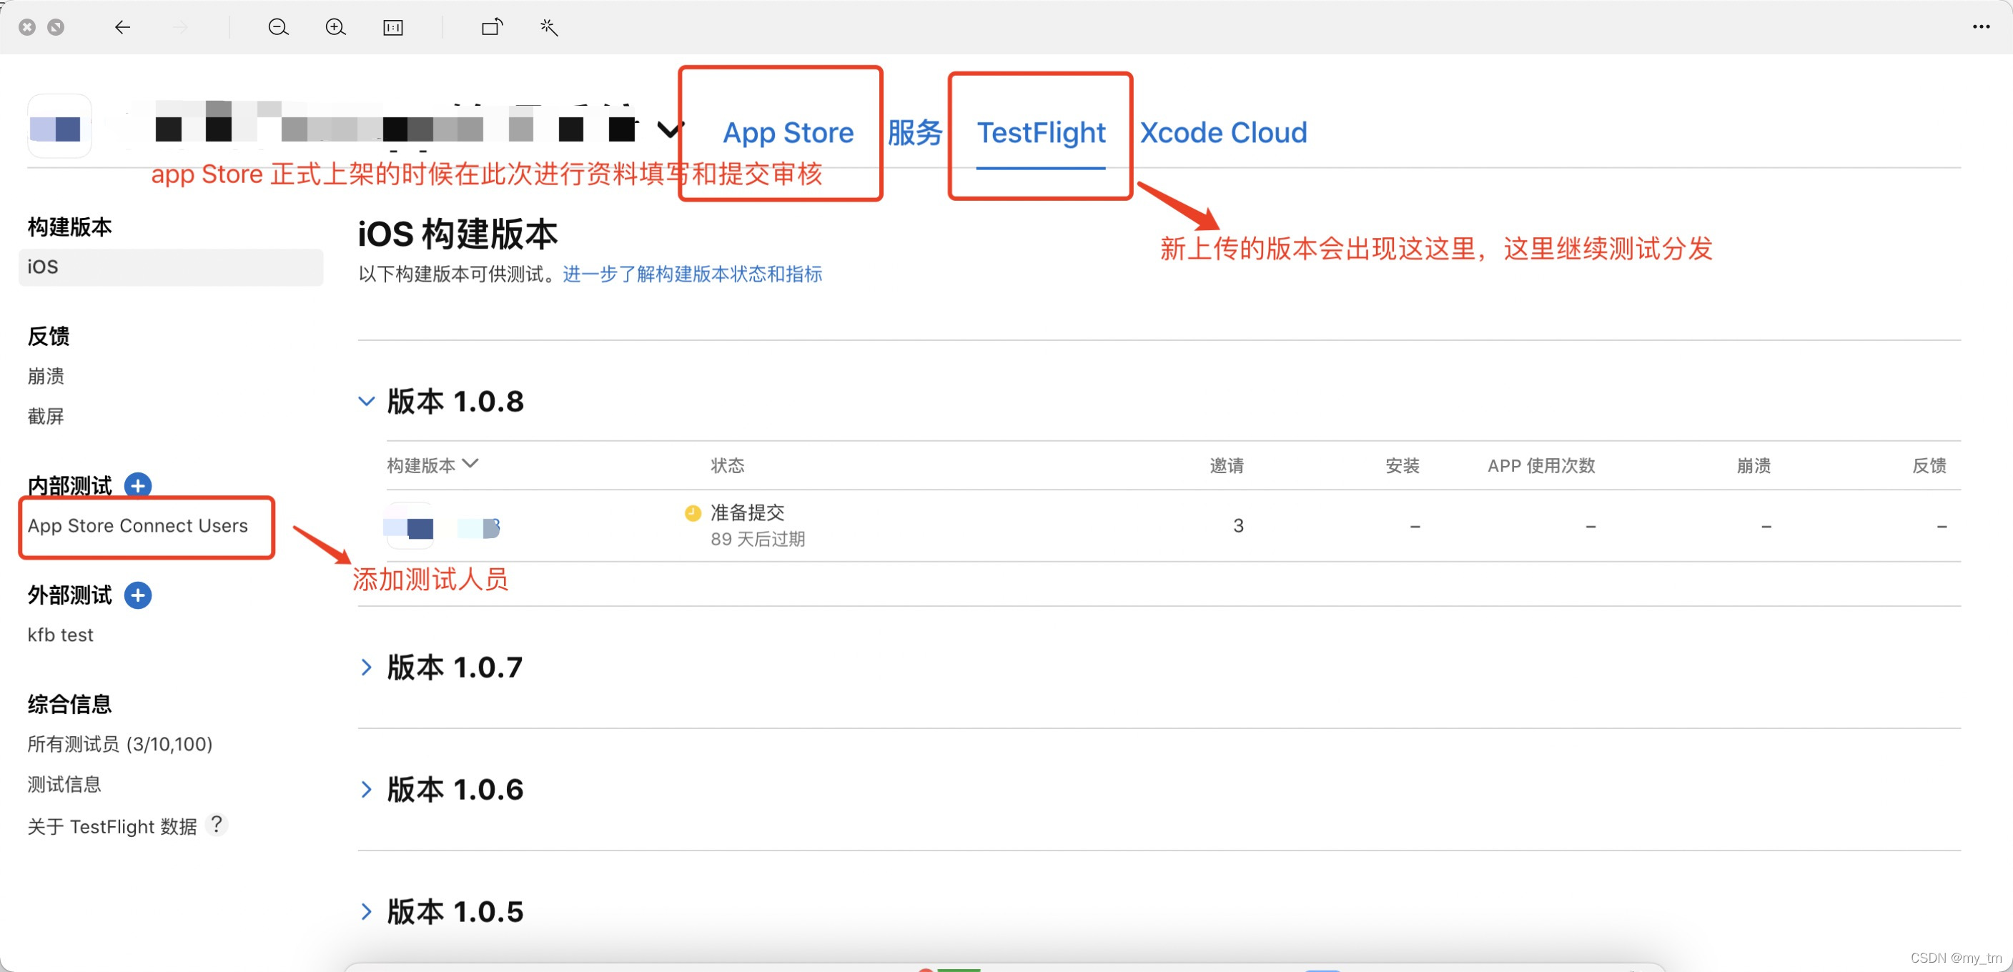2013x972 pixels.
Task: Click the zoom out magnifier icon
Action: pyautogui.click(x=278, y=27)
